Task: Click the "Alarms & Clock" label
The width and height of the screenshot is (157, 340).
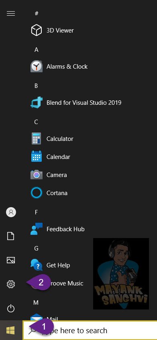Action: 67,67
